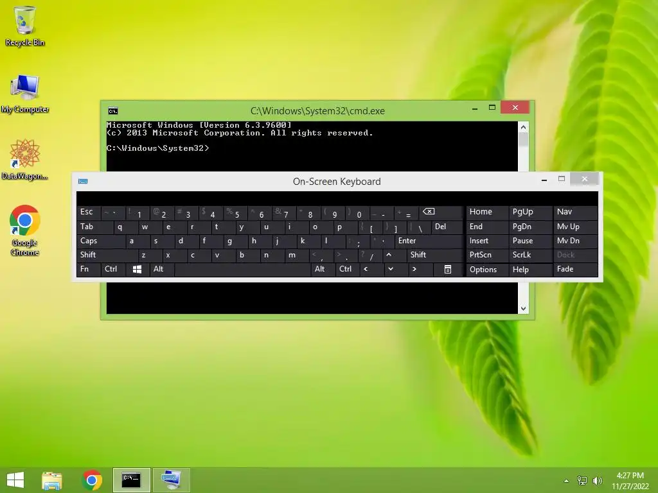Click the Nav key

tap(575, 212)
